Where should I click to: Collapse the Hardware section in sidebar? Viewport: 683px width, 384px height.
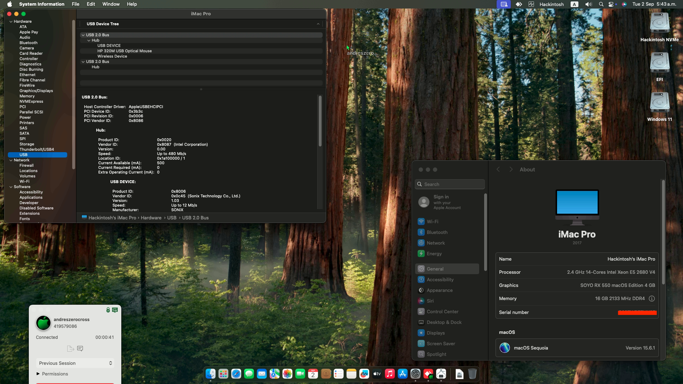click(x=11, y=21)
